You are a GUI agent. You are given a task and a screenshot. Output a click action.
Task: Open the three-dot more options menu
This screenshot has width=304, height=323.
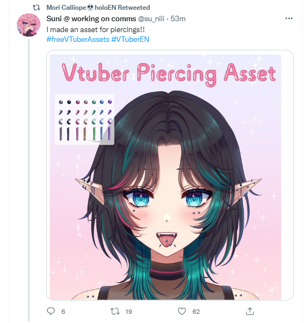289,18
